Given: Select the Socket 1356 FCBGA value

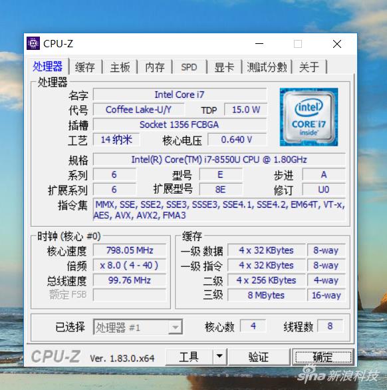Looking at the screenshot, I should (x=180, y=124).
